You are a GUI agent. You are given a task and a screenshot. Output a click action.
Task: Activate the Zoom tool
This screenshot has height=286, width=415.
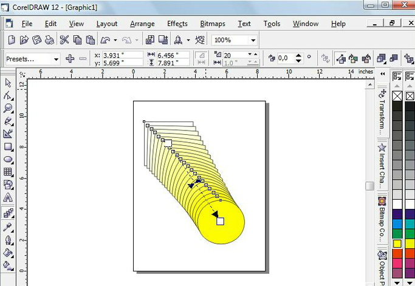tap(8, 108)
